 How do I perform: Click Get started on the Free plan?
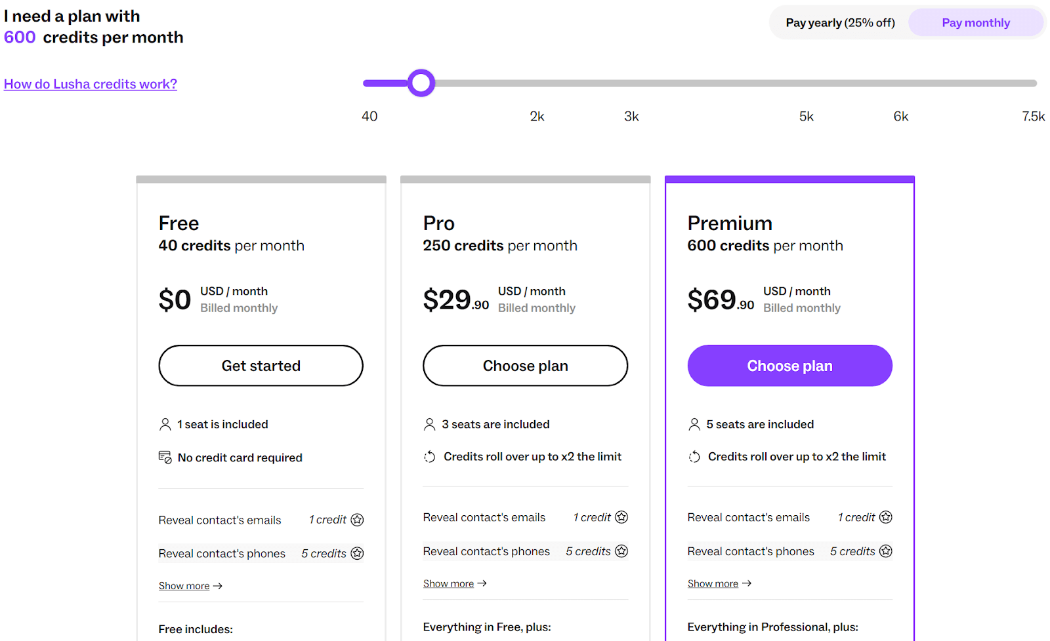coord(261,365)
